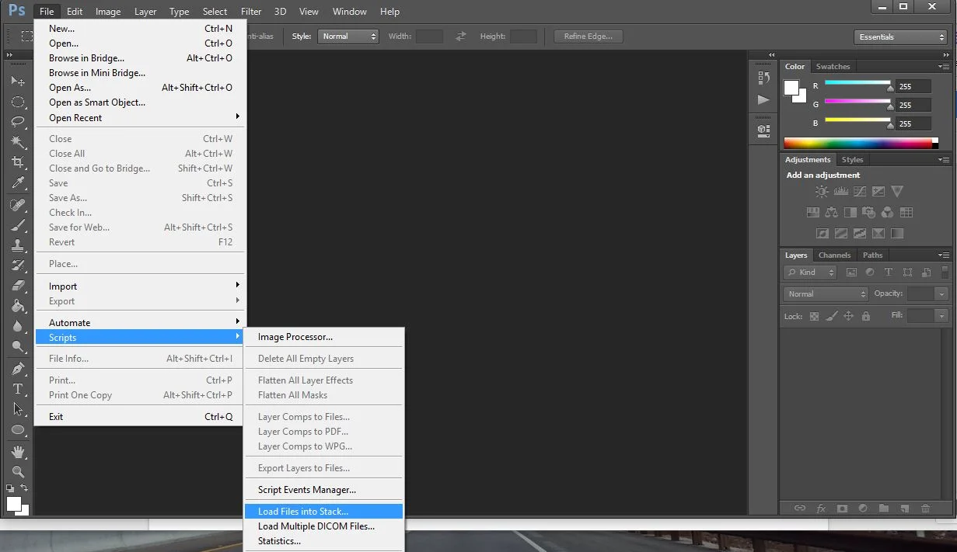Open the Opacity dropdown arrow
Image resolution: width=957 pixels, height=552 pixels.
[x=941, y=294]
